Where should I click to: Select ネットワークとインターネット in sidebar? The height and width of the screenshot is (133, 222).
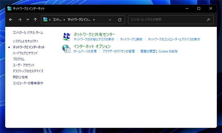(x=29, y=47)
